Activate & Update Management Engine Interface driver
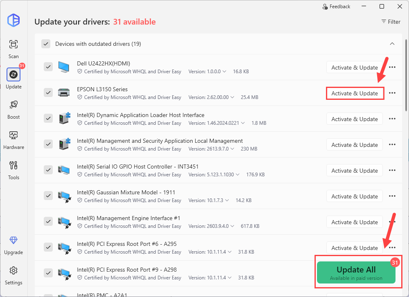This screenshot has height=297, width=409. coord(355,222)
